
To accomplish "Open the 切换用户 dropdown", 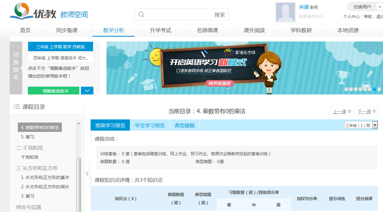I will (365, 7).
